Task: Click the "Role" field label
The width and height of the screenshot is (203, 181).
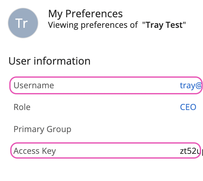Action: click(22, 107)
